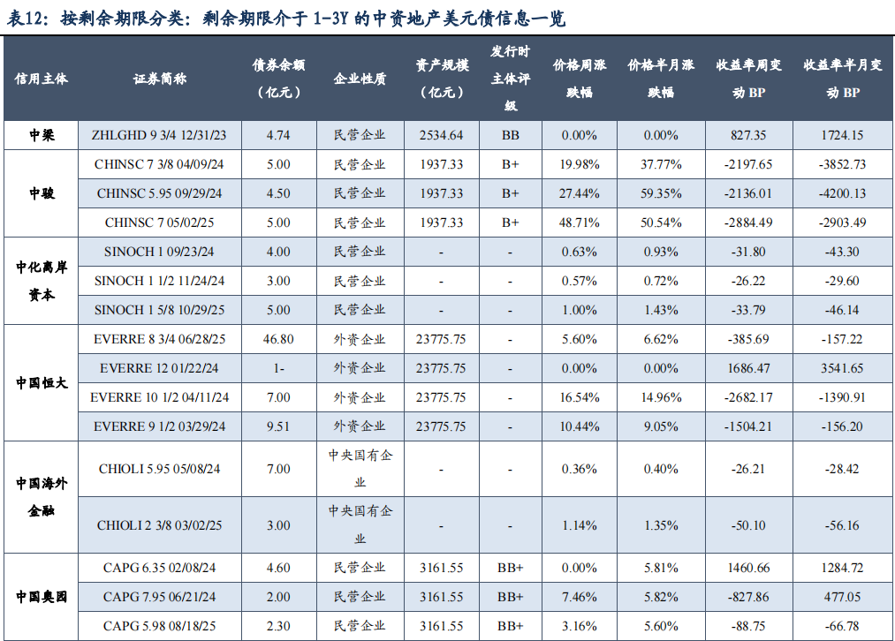Click the 3541.65 half-month yield change

[x=843, y=368]
